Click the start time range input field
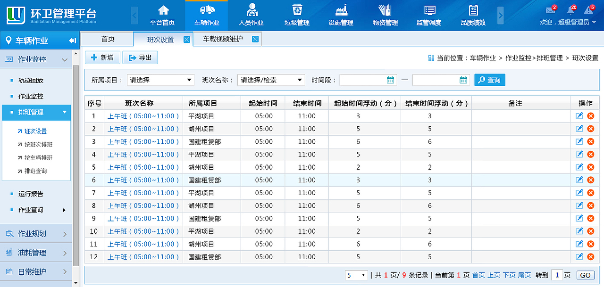604x287 pixels. pos(368,80)
